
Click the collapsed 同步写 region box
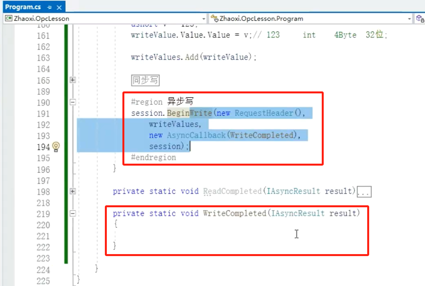click(x=145, y=80)
